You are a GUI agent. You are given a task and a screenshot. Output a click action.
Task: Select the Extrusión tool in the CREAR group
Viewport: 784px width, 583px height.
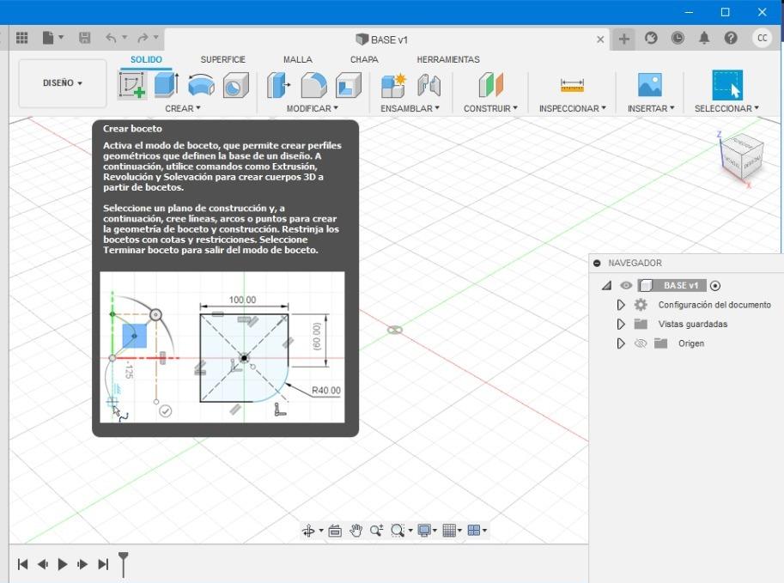[x=166, y=85]
